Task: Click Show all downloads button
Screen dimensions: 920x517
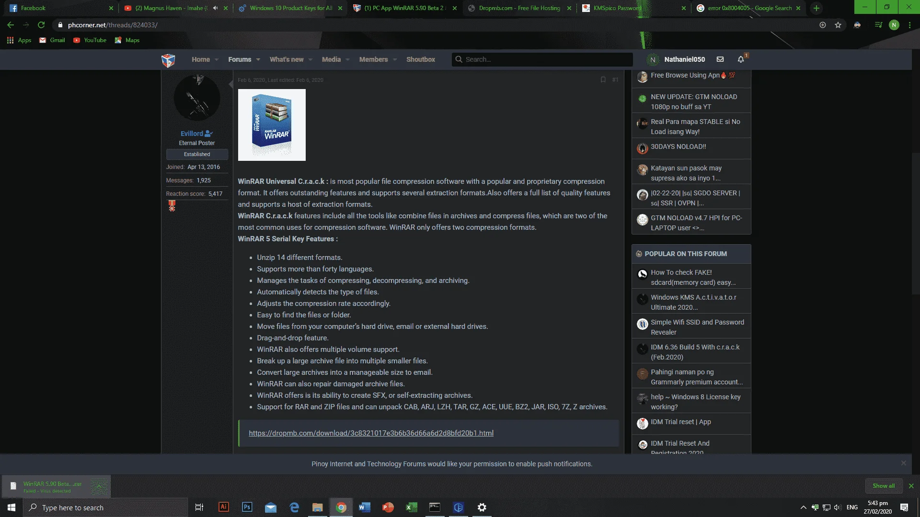Action: [884, 486]
